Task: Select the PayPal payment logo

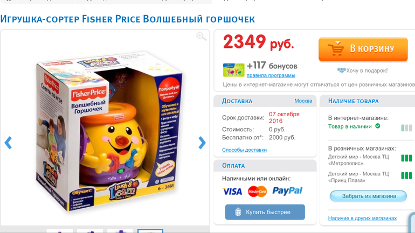Action: (x=287, y=190)
